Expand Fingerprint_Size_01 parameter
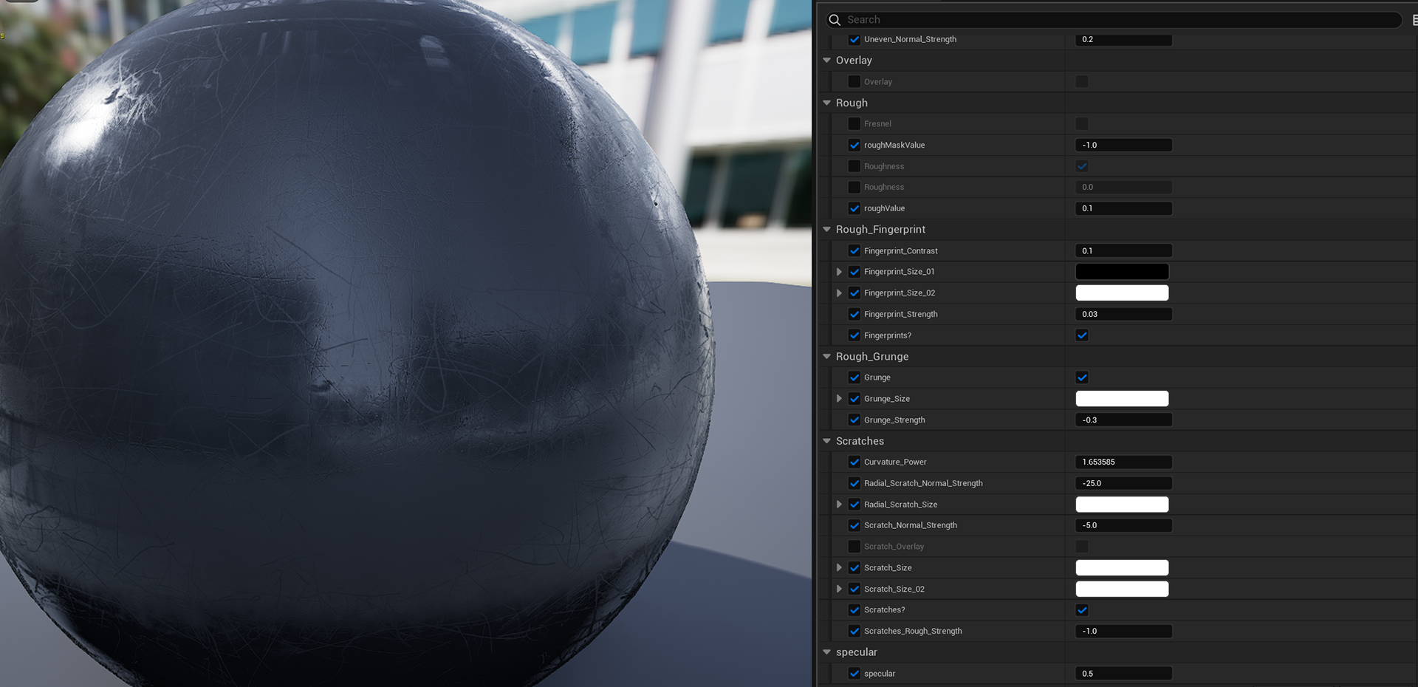1418x687 pixels. pos(839,272)
